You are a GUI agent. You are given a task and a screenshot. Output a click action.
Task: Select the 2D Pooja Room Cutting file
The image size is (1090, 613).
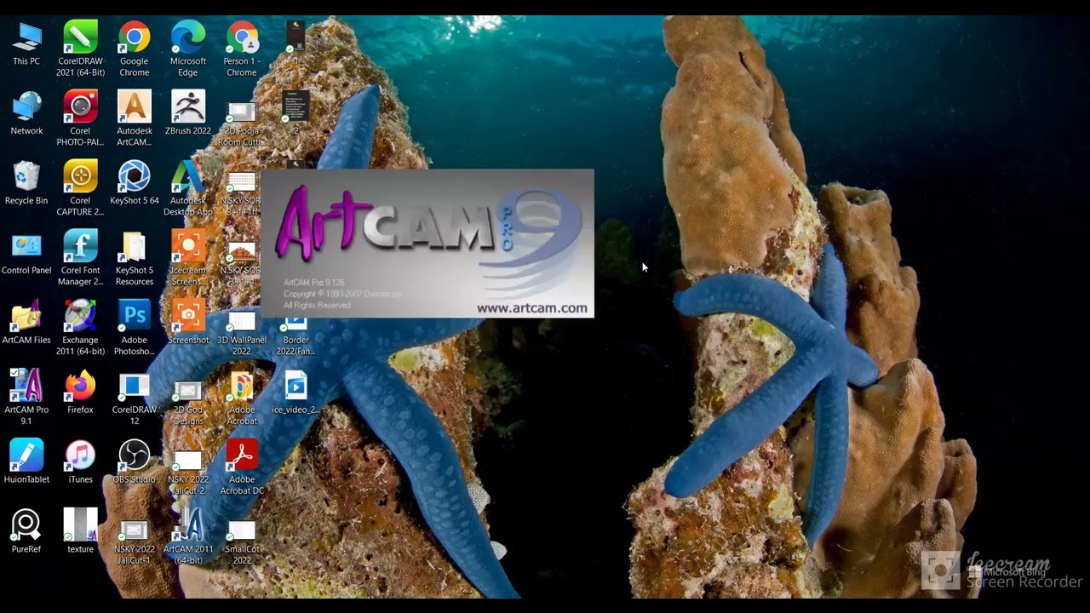tap(242, 124)
